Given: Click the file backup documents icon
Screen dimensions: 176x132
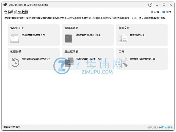Looking at the screenshot, I should (123, 38).
